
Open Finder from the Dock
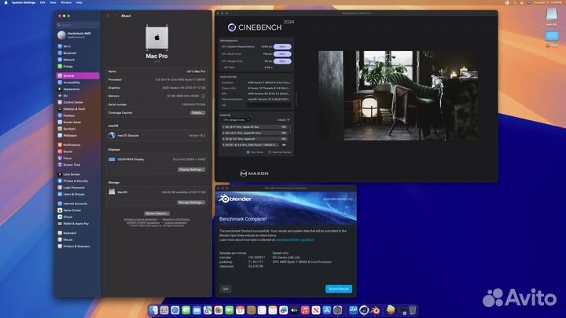(x=153, y=310)
